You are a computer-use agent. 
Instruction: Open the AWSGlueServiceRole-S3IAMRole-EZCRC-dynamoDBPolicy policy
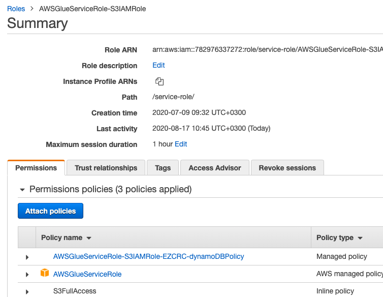[x=148, y=256]
